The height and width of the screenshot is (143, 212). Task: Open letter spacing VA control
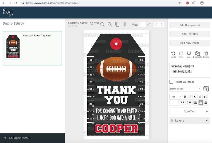pyautogui.click(x=182, y=103)
